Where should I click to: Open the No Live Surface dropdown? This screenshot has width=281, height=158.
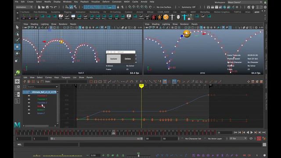coord(163,7)
